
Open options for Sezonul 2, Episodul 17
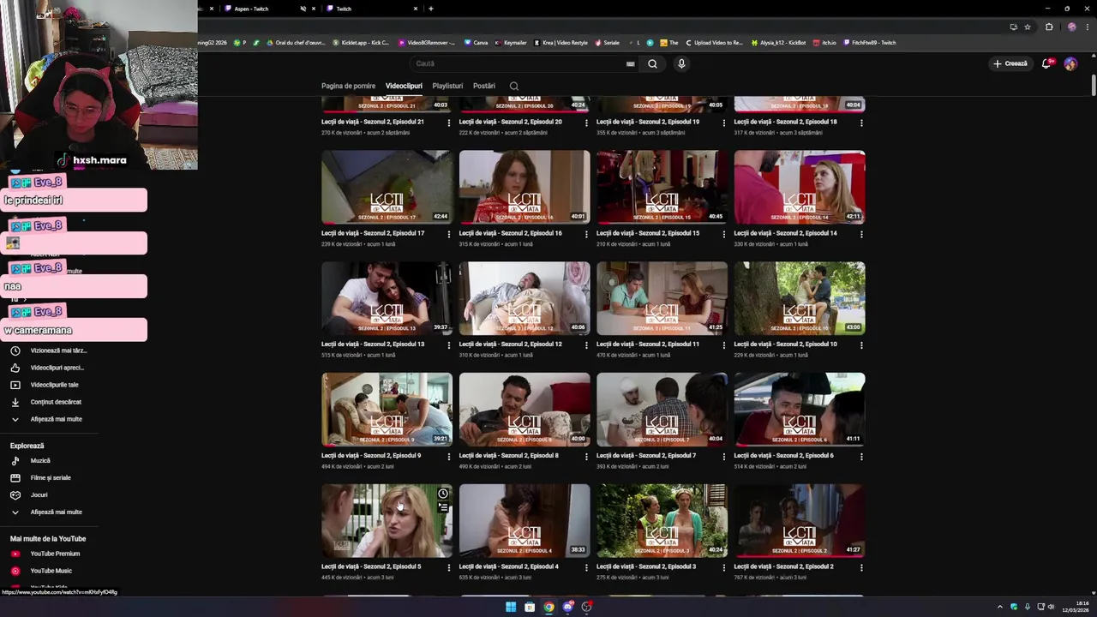[x=448, y=234]
